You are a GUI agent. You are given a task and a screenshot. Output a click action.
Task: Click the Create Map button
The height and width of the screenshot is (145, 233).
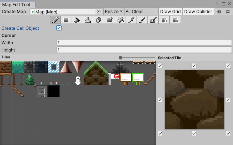(x=14, y=12)
